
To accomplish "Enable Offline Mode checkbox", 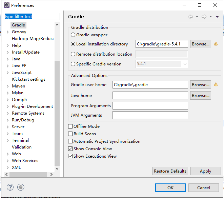I will [x=70, y=126].
